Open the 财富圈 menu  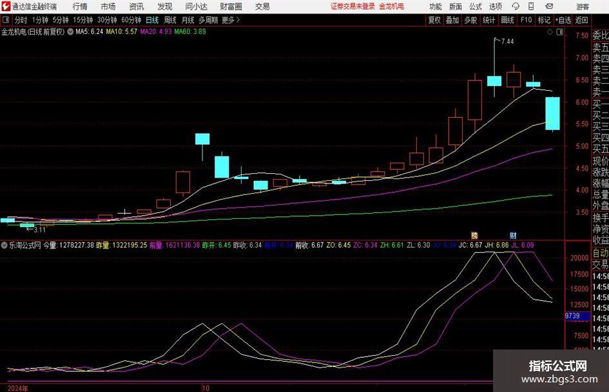231,6
